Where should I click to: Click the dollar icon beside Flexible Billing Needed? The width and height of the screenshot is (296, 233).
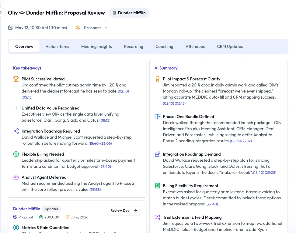pyautogui.click(x=16, y=154)
